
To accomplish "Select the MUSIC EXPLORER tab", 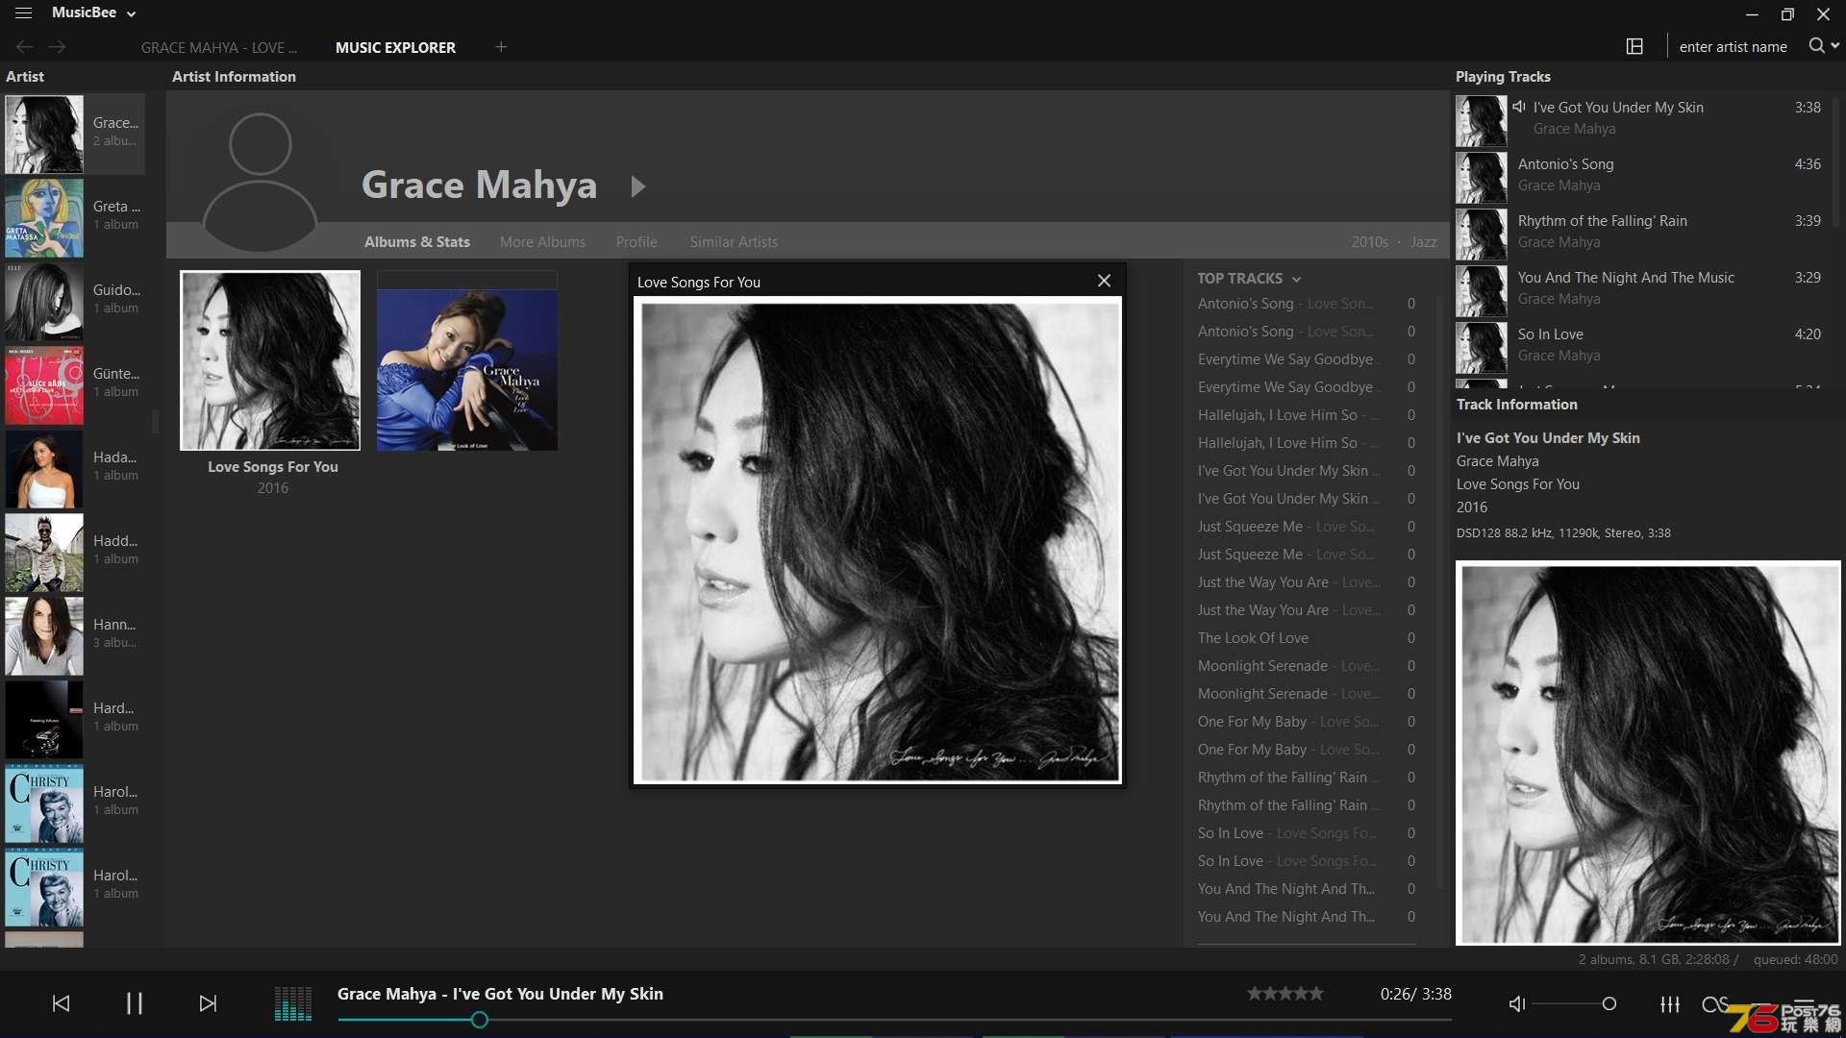I will (x=395, y=47).
